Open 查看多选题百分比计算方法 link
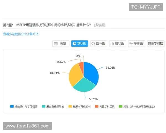Screen dimensions: 166x133 click(x=21, y=34)
